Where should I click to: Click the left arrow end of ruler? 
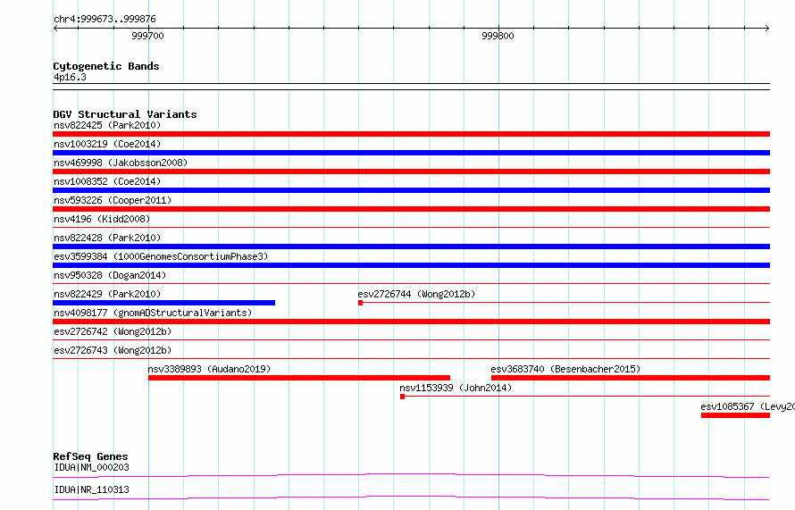[x=55, y=28]
